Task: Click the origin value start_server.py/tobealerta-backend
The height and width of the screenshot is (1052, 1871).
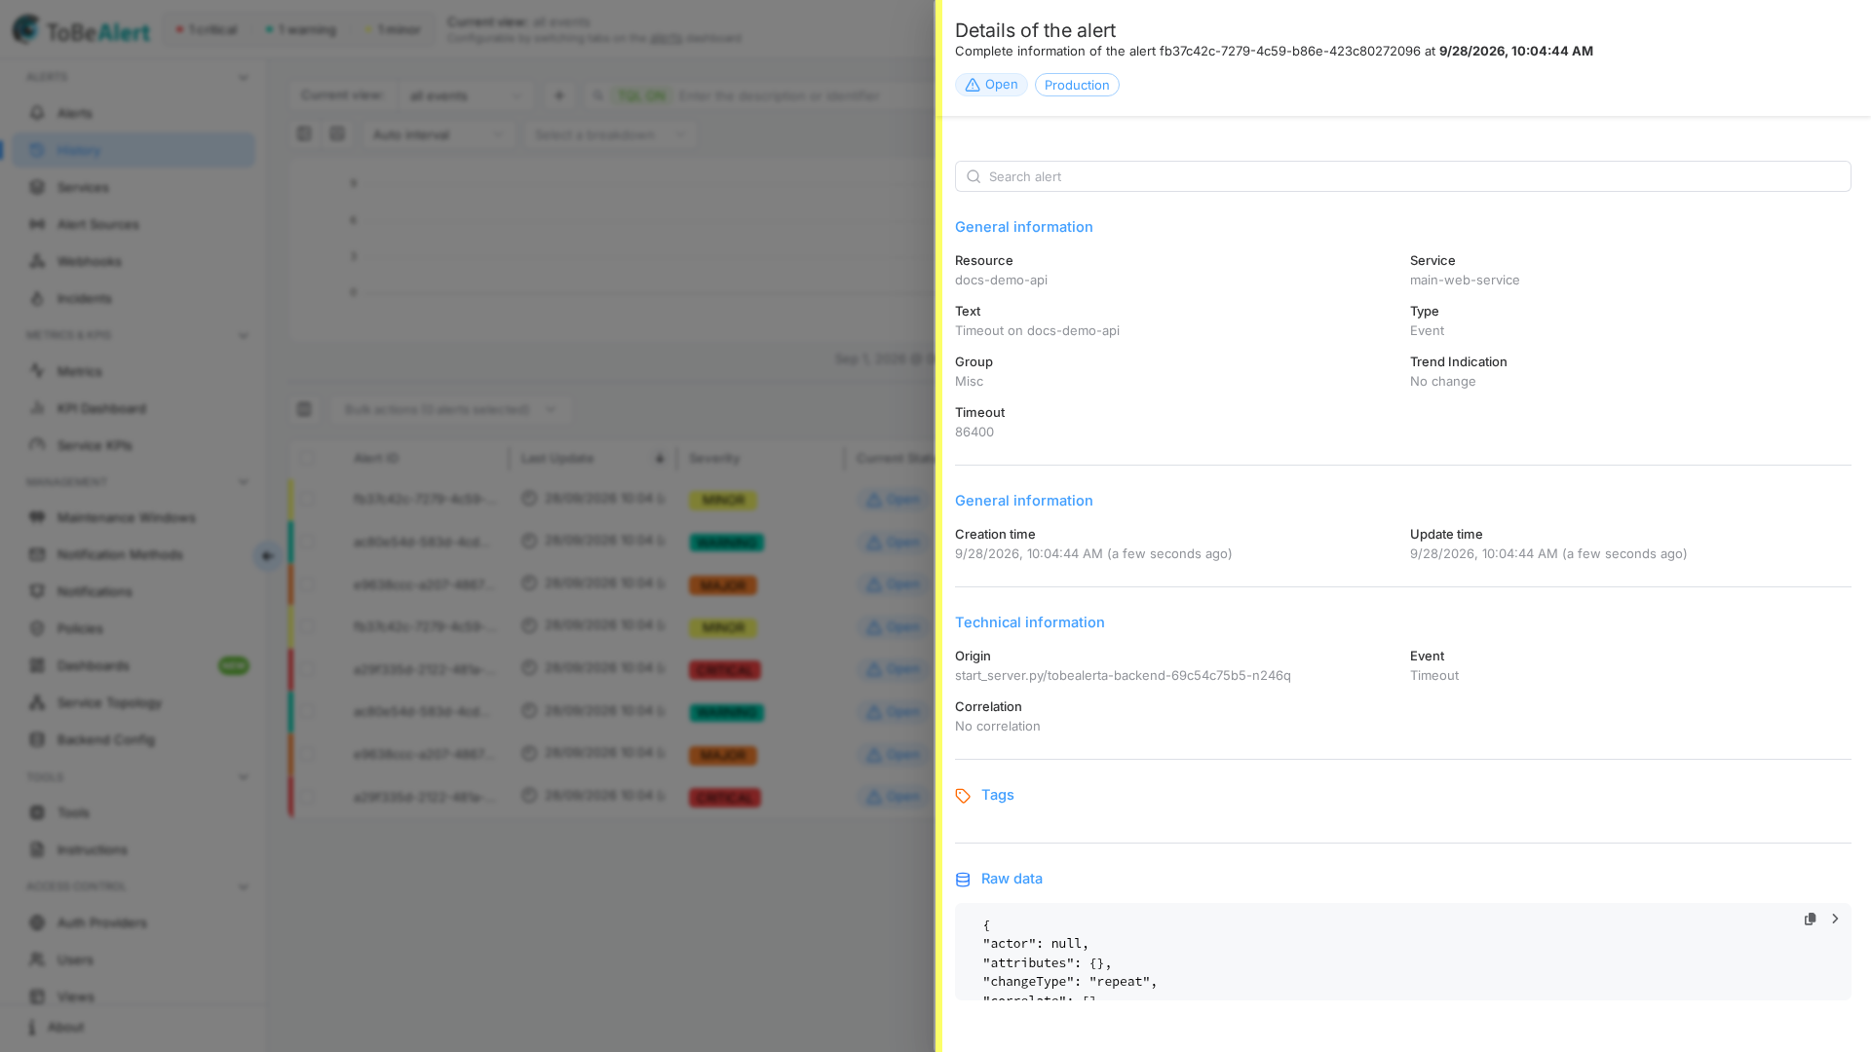Action: pyautogui.click(x=1123, y=676)
